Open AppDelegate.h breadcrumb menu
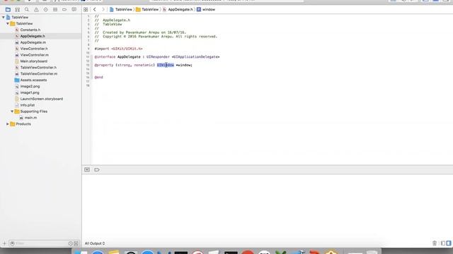 pyautogui.click(x=178, y=9)
